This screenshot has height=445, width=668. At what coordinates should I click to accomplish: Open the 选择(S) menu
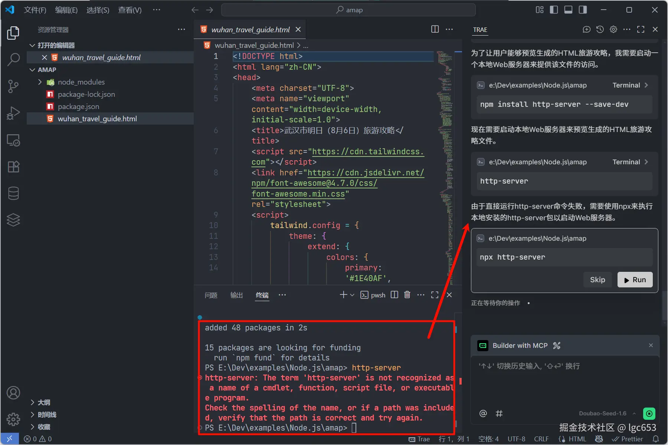(98, 10)
